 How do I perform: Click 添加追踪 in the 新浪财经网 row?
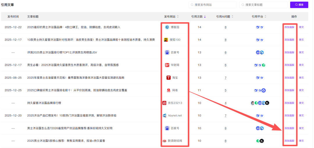point(289,141)
